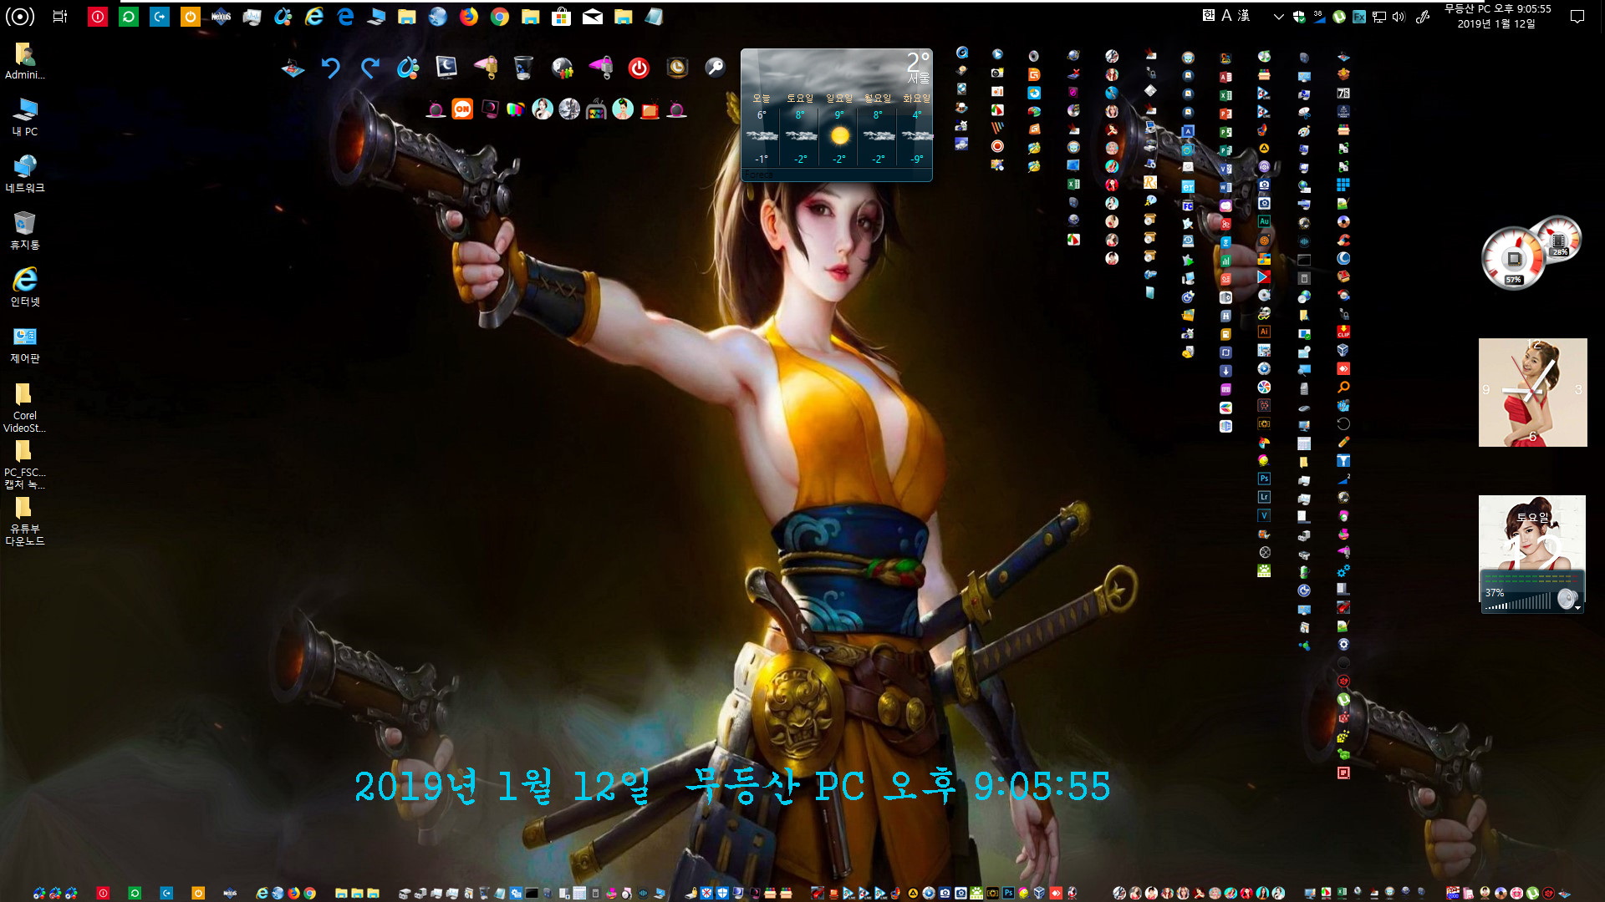Image resolution: width=1605 pixels, height=902 pixels.
Task: Click the 漢 hanja conversion indicator
Action: tap(1244, 15)
